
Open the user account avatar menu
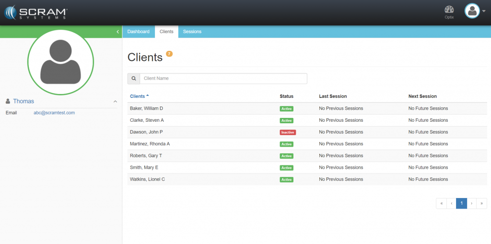coord(472,11)
